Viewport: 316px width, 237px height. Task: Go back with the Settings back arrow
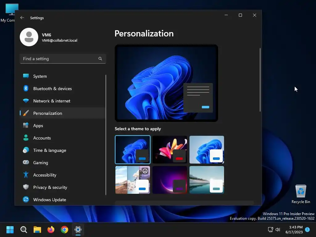(22, 18)
